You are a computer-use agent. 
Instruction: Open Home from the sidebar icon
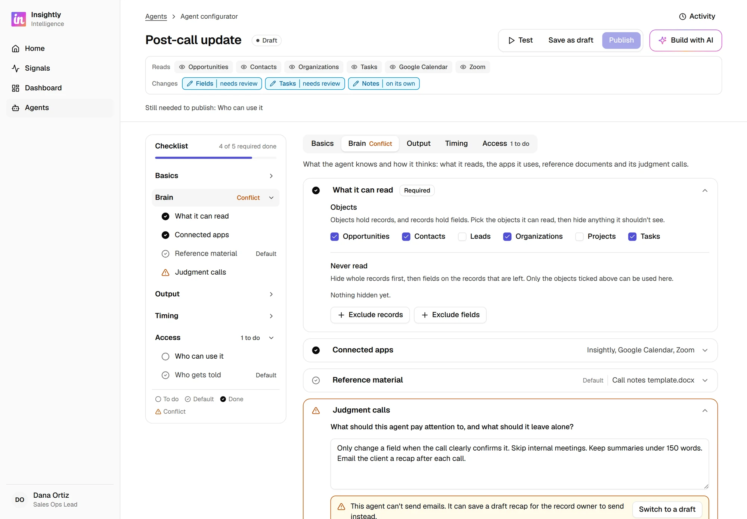coord(16,49)
